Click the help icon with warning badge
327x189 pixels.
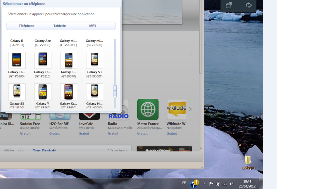pos(194,184)
